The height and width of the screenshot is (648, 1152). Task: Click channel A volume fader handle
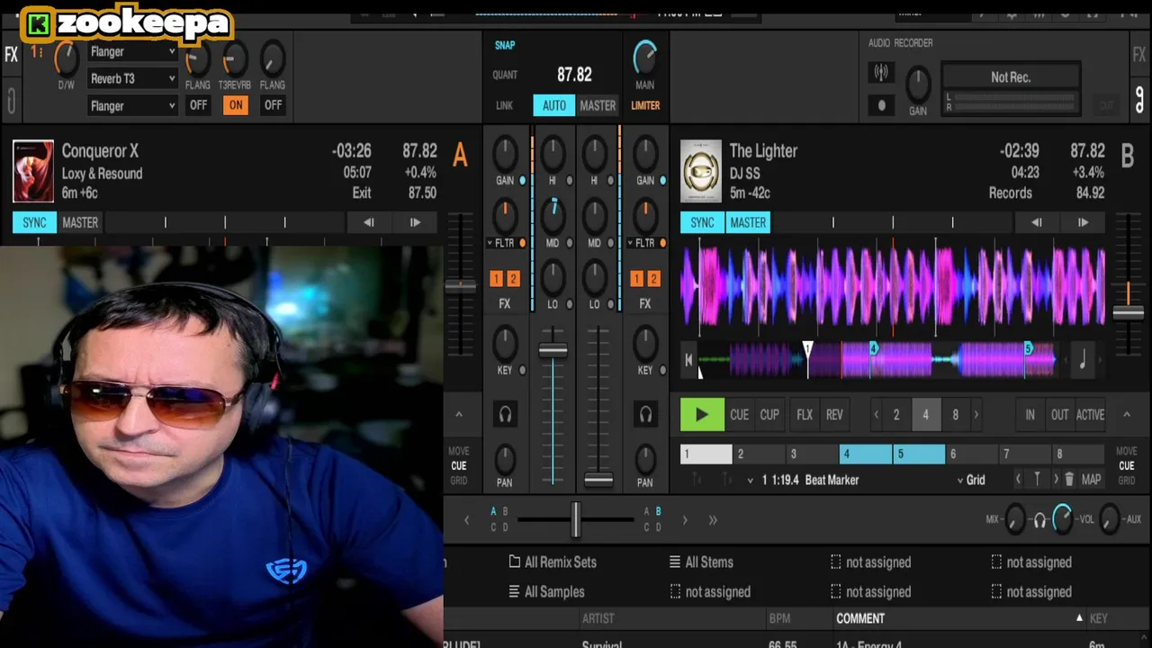coord(553,350)
